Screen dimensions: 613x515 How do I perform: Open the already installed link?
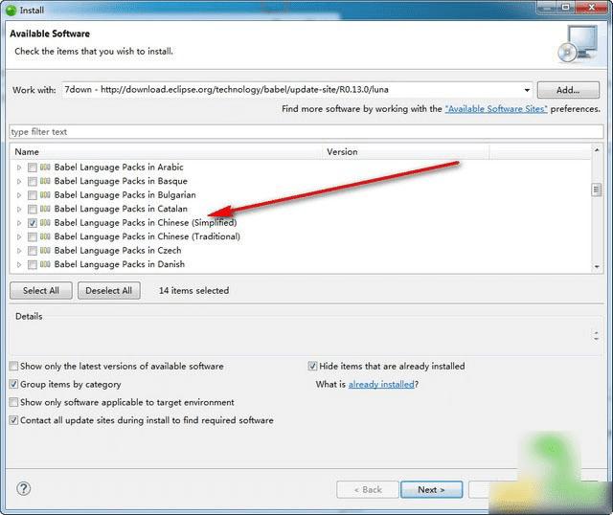381,385
